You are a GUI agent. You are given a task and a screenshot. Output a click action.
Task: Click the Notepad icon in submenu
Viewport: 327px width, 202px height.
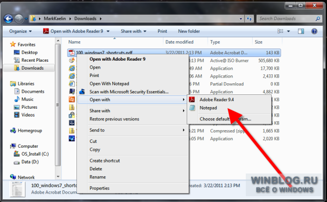(192, 108)
